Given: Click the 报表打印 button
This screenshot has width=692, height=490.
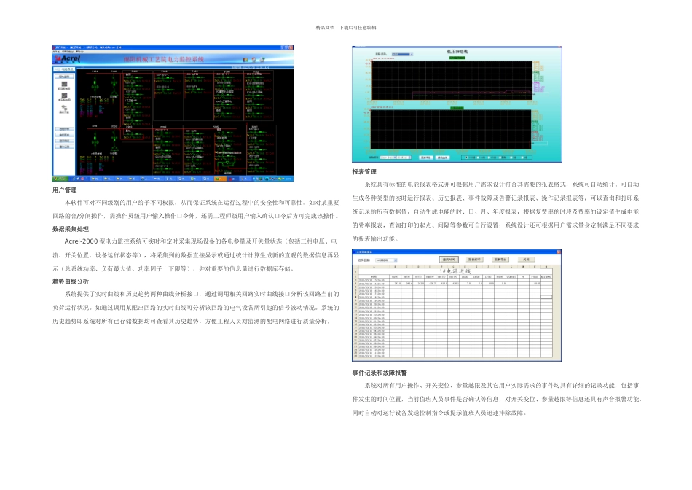Looking at the screenshot, I should (x=474, y=260).
